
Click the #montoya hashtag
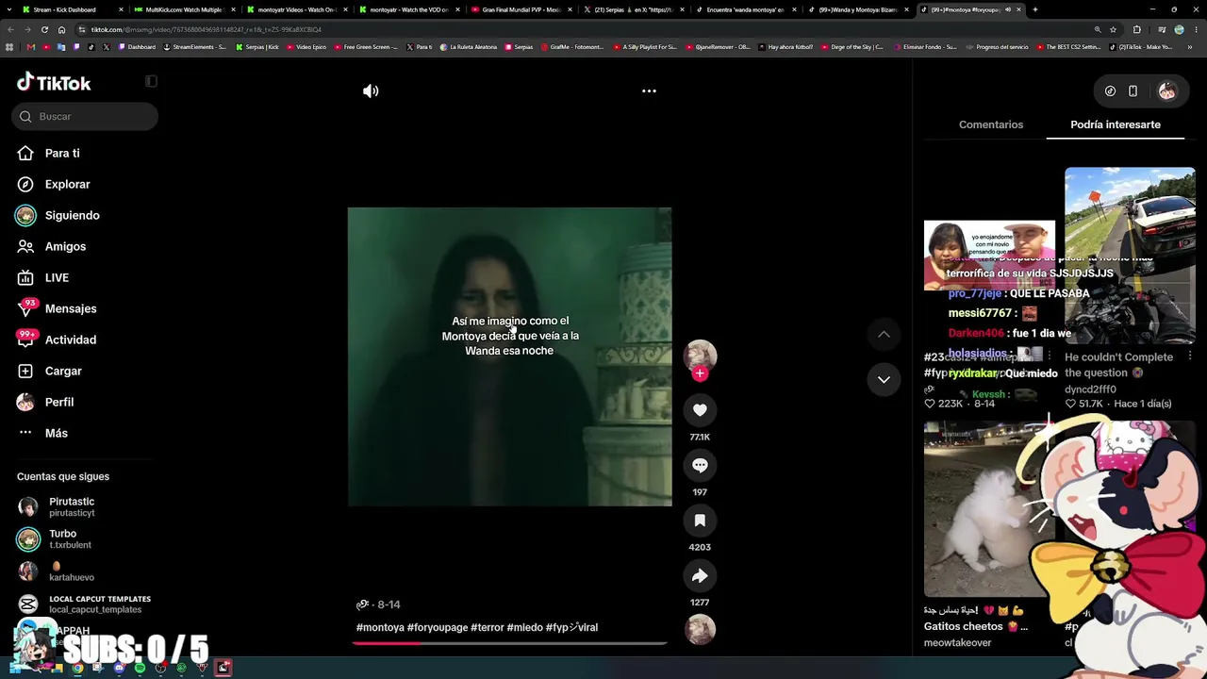coord(380,627)
